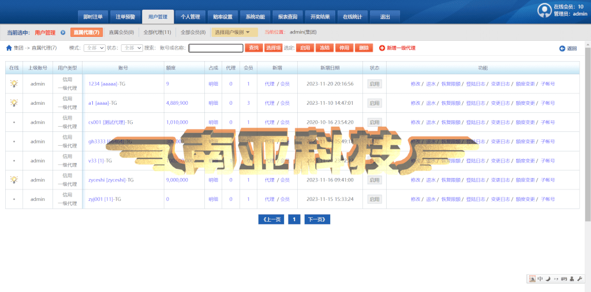Focus the 账号或名称 search input field
This screenshot has height=292, width=591.
(x=216, y=48)
